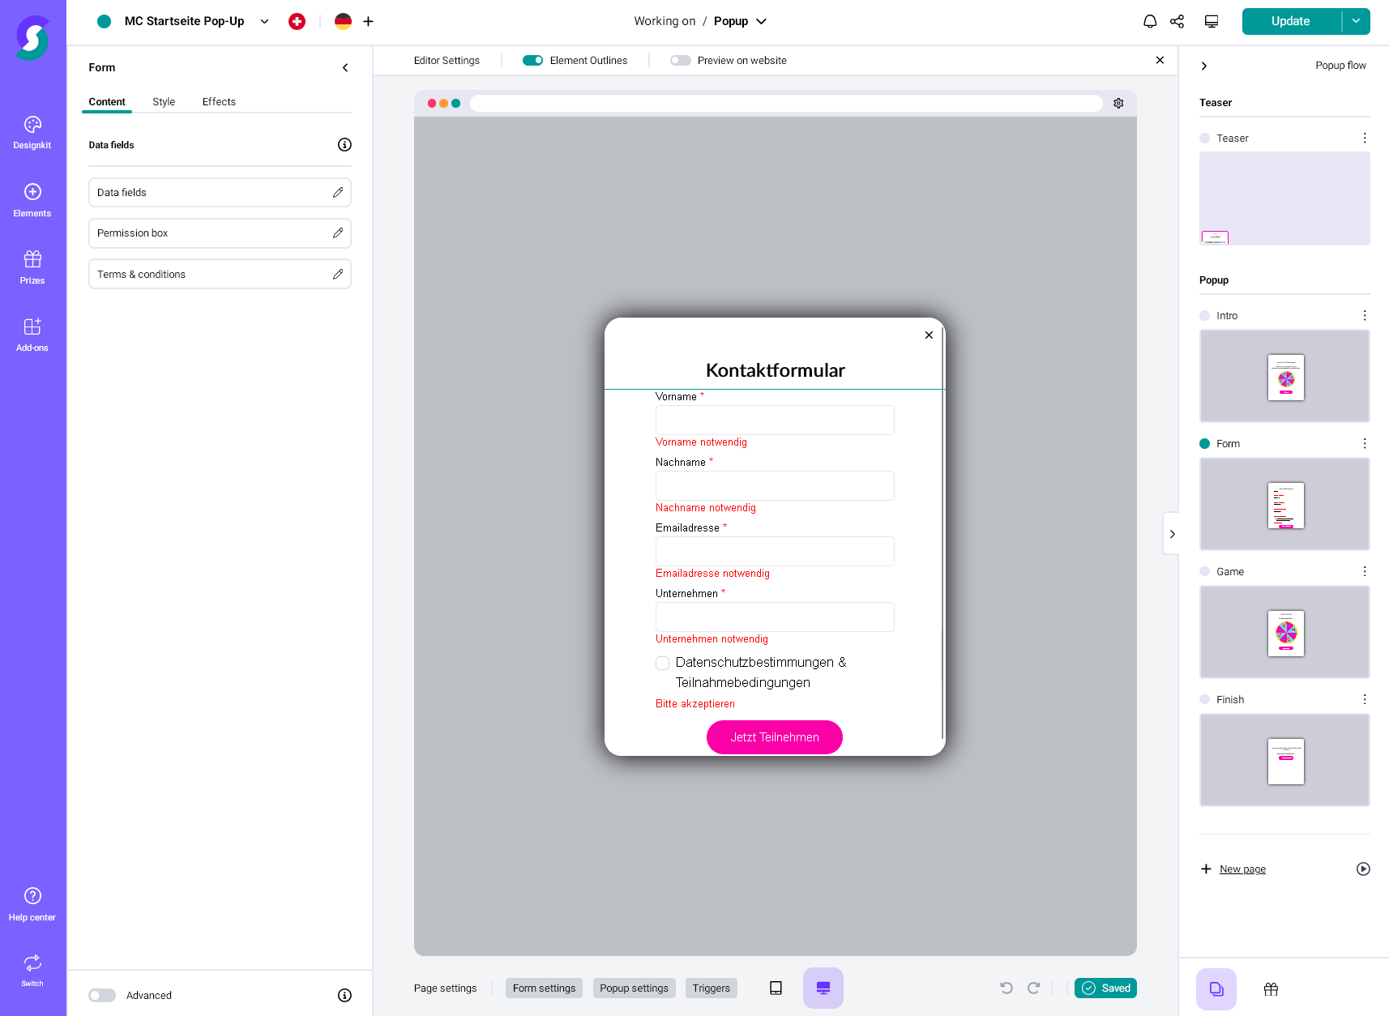Open Intro page options menu

[x=1365, y=316]
